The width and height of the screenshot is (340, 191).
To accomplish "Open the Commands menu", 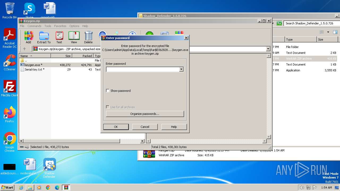I will [x=34, y=26].
